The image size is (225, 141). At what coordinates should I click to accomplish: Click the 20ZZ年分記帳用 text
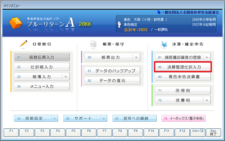coord(204,24)
